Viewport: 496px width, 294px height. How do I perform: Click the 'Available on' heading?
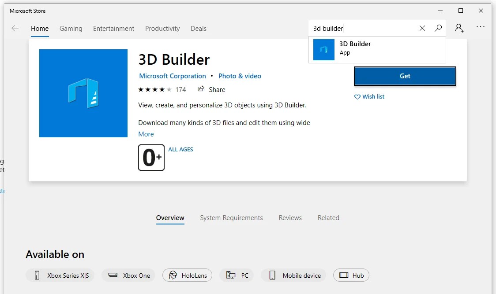tap(55, 254)
